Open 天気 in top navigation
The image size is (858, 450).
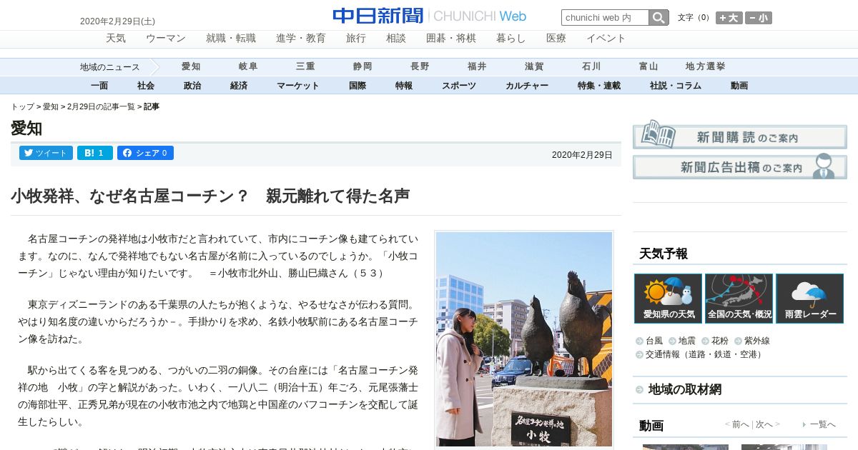(116, 39)
